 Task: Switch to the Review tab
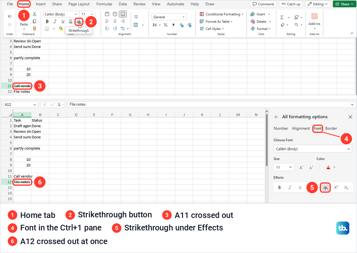point(140,4)
